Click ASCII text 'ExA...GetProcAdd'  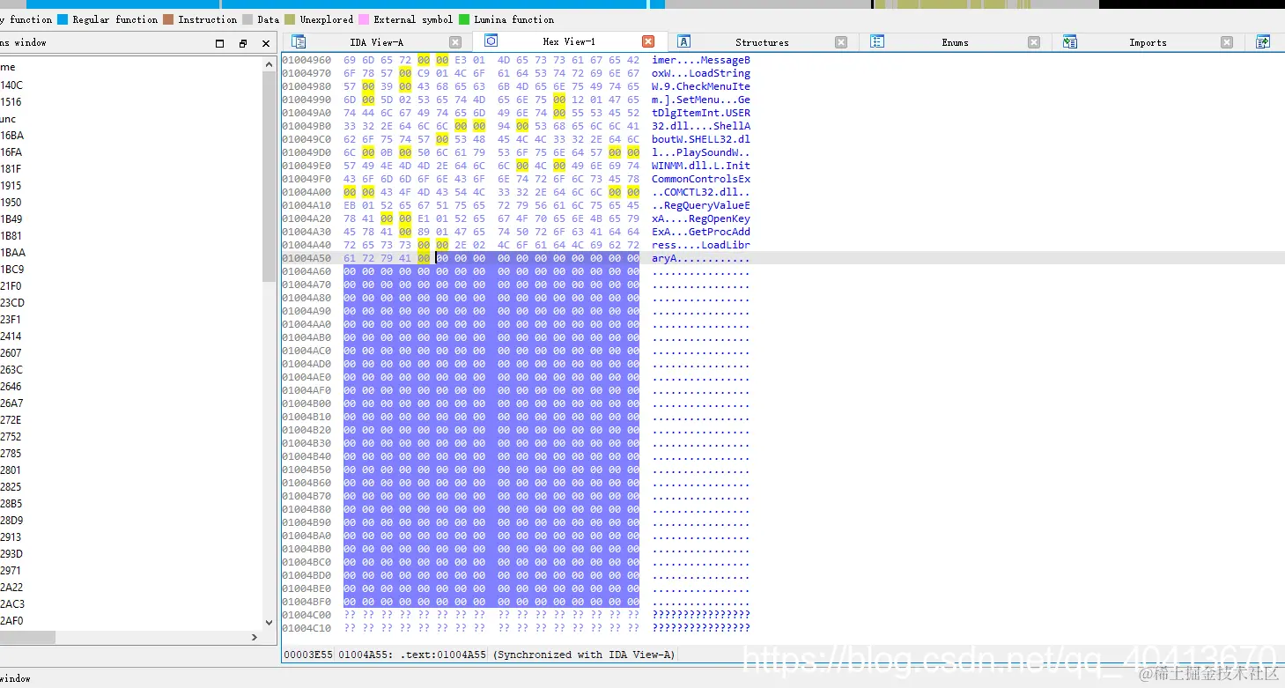coord(701,232)
